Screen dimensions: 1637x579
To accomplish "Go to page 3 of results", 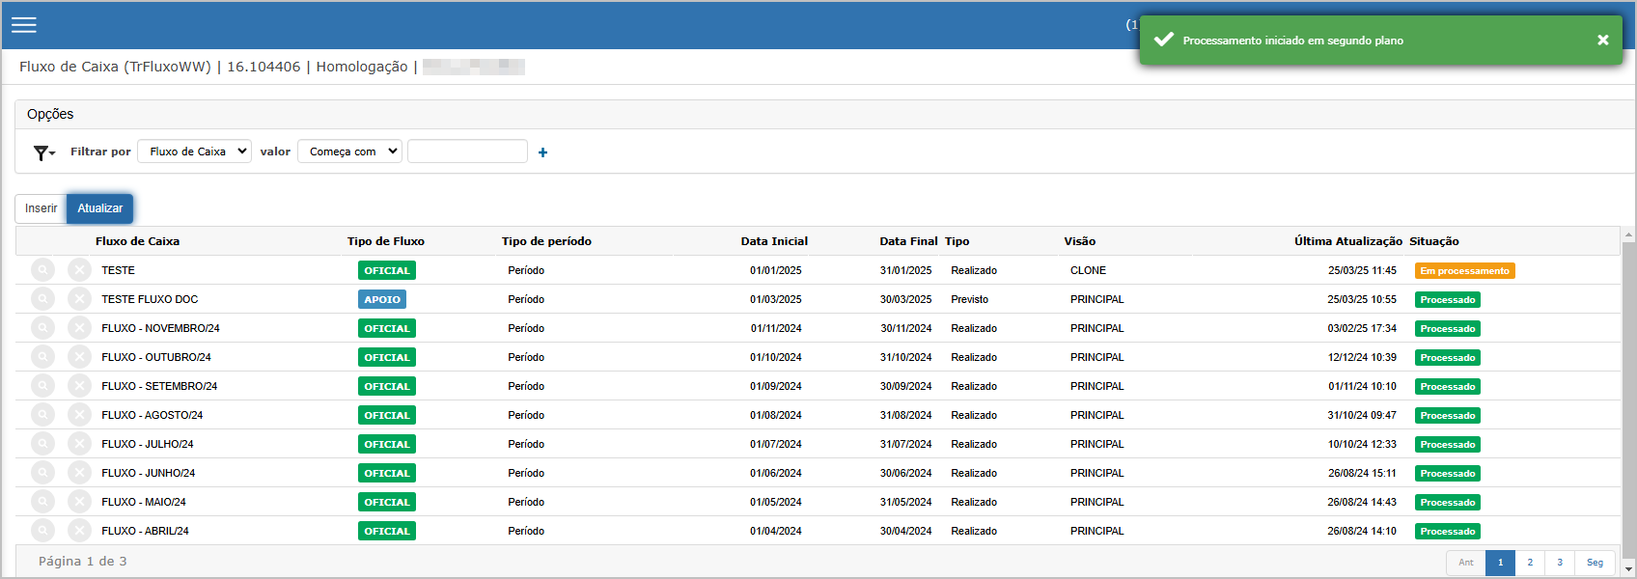I will [x=1560, y=563].
